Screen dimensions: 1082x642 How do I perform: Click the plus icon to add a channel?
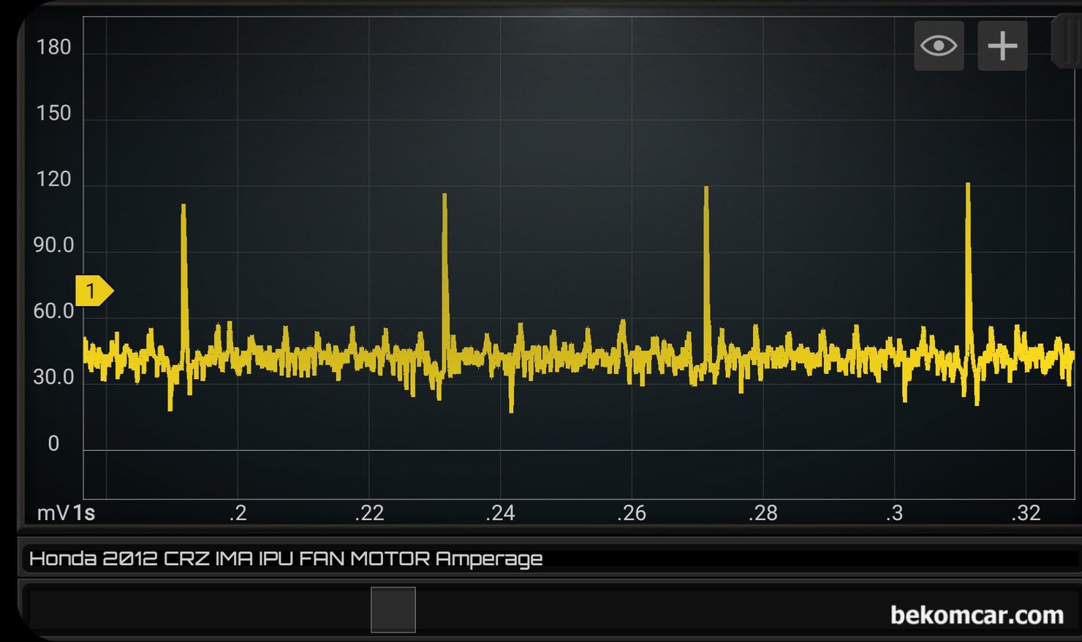tap(1002, 46)
